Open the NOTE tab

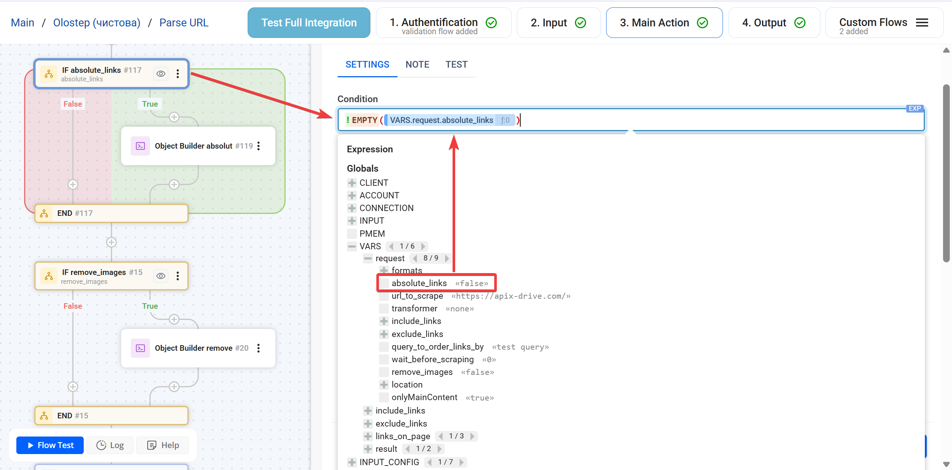pyautogui.click(x=417, y=64)
